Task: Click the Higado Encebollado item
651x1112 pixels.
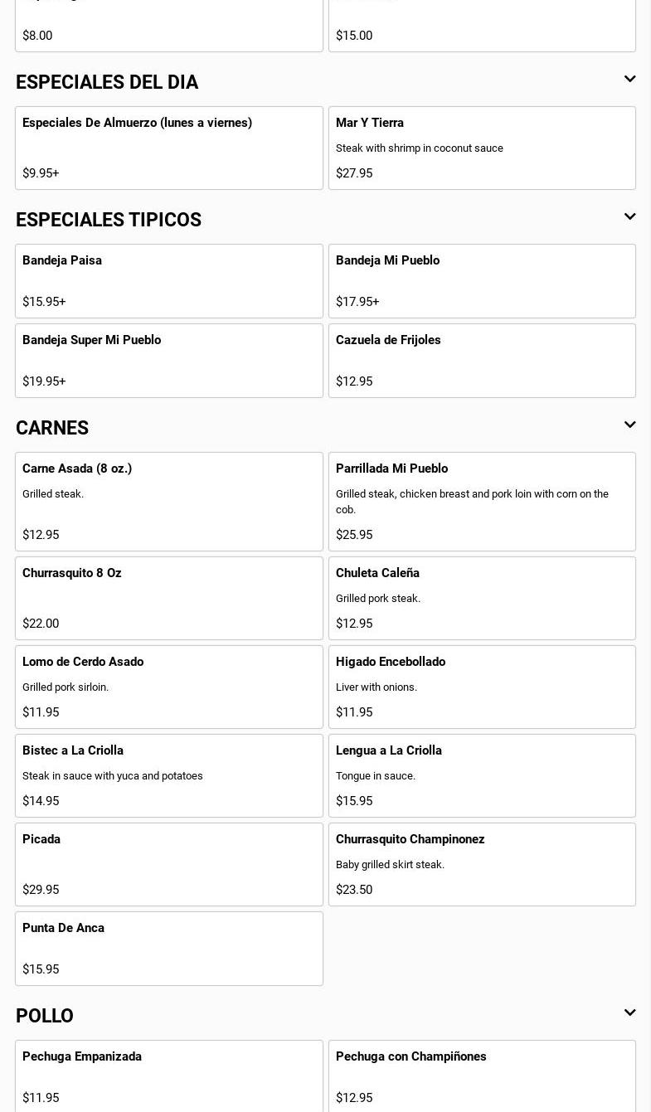Action: (x=482, y=686)
